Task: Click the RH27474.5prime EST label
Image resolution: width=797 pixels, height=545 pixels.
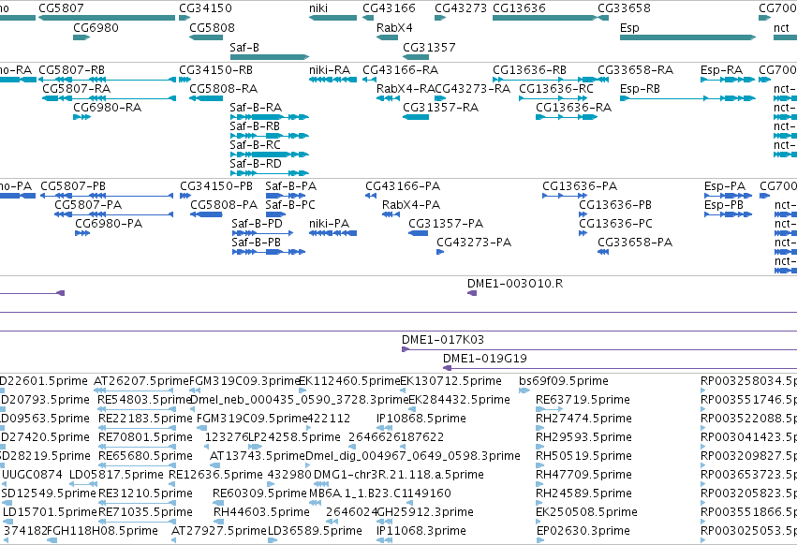Action: [583, 419]
